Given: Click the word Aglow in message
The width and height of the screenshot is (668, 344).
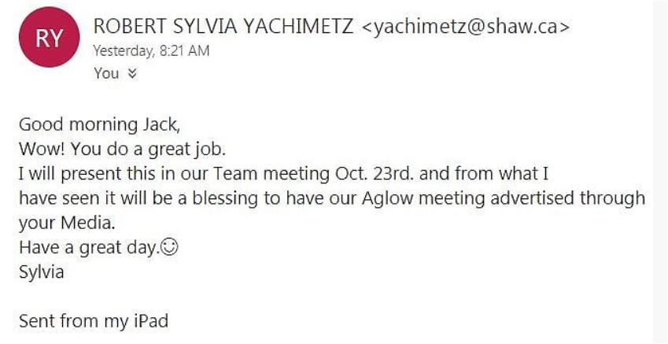Looking at the screenshot, I should tap(387, 198).
